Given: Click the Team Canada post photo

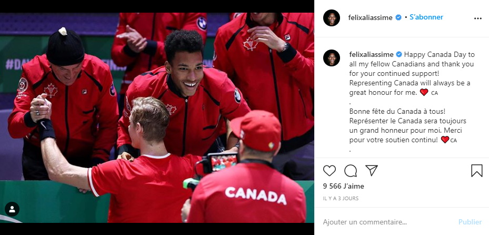Looking at the screenshot, I should (157, 117).
